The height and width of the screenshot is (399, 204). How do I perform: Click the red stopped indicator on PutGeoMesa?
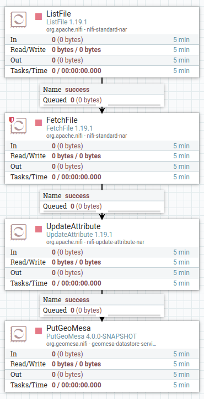click(39, 331)
